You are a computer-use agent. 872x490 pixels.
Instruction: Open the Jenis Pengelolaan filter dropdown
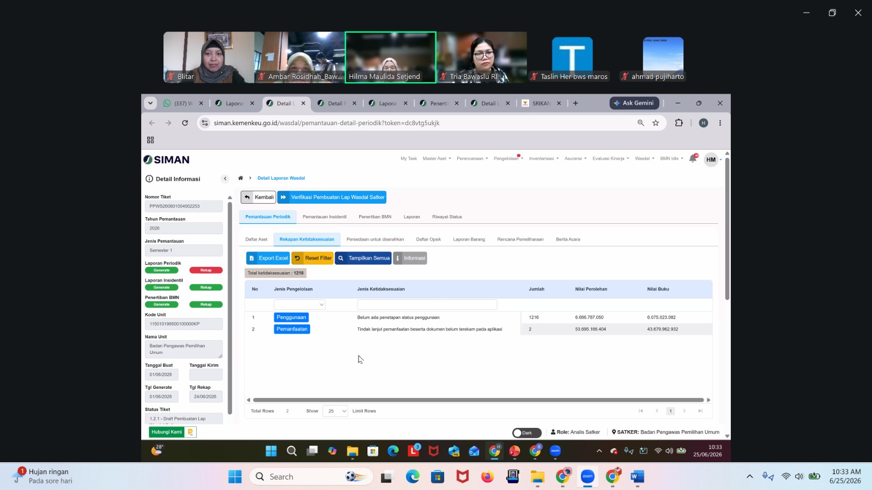click(300, 305)
